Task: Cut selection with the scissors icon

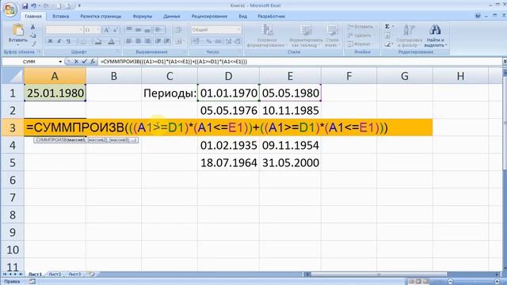Action: tap(32, 28)
